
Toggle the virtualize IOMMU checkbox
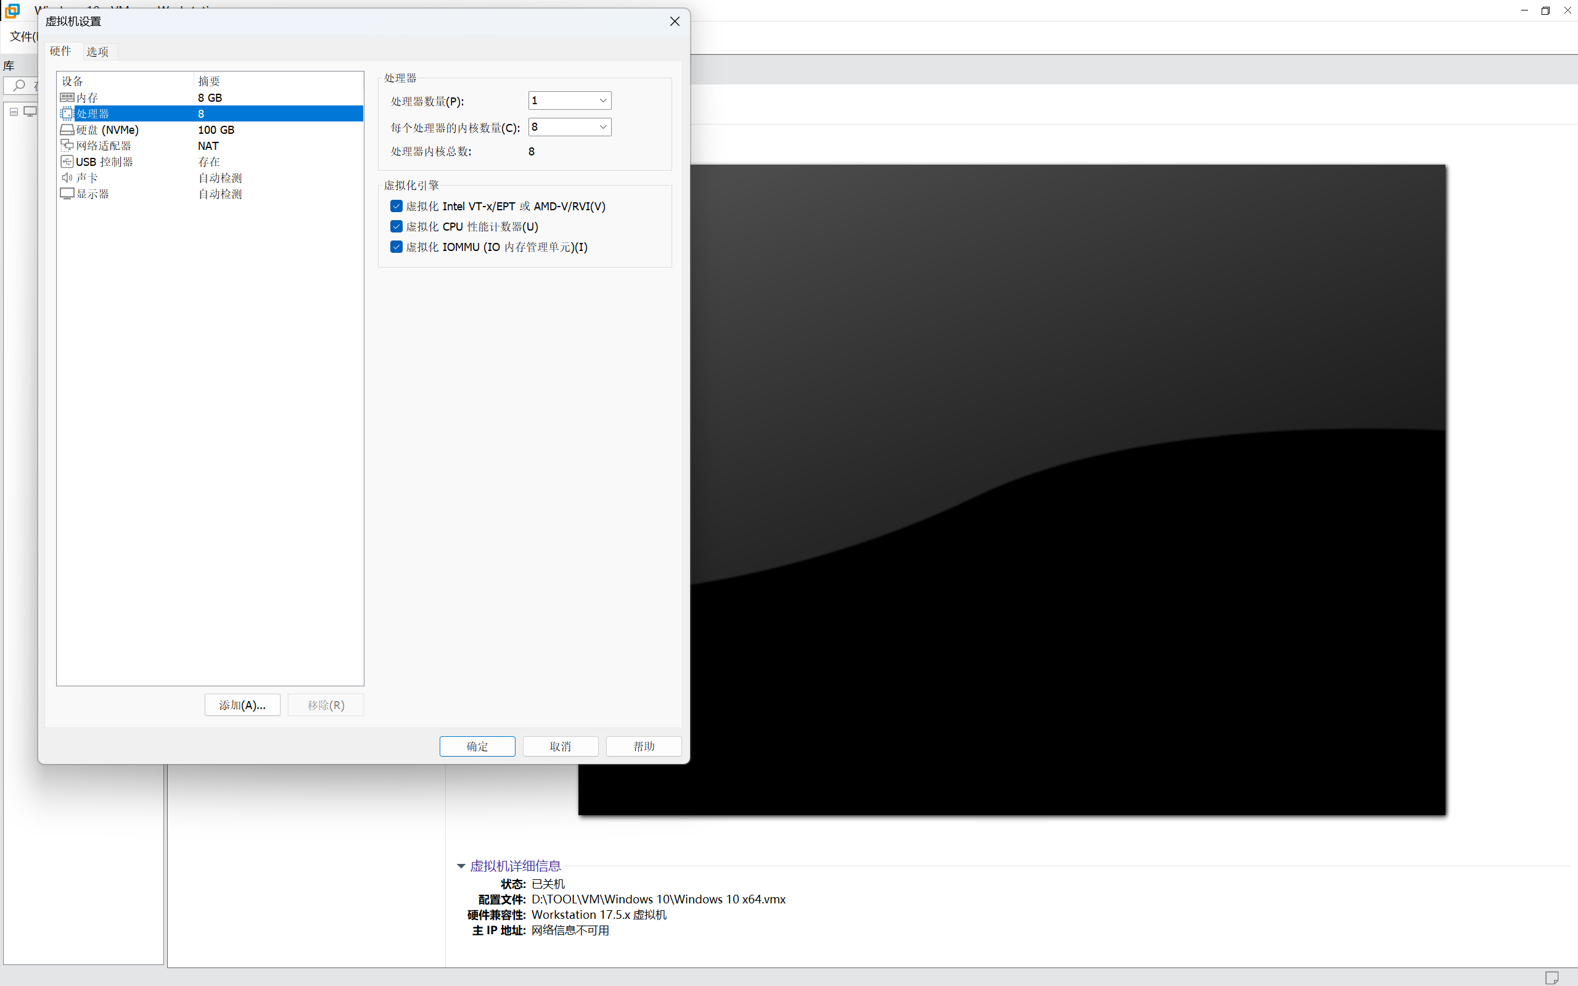click(397, 247)
